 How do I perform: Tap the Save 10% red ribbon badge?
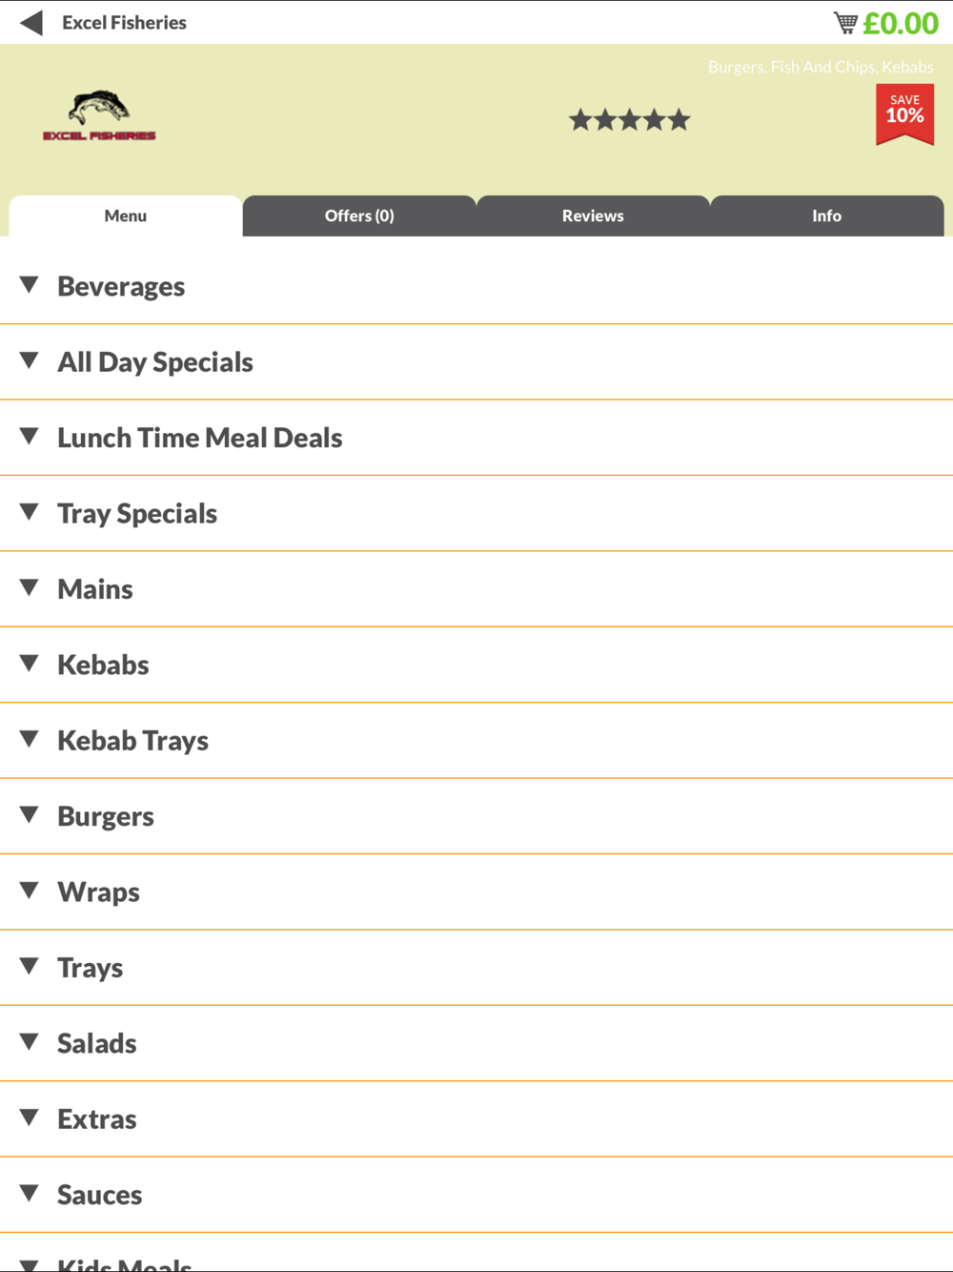(904, 114)
